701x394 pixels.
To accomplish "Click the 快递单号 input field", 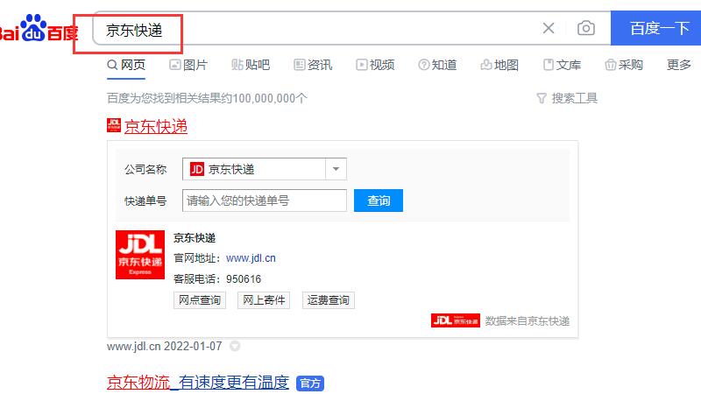I will click(265, 201).
